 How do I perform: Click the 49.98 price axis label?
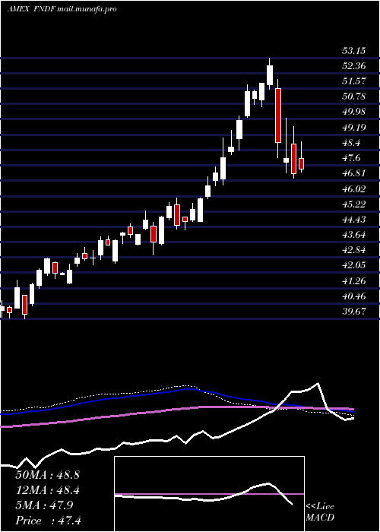point(353,112)
